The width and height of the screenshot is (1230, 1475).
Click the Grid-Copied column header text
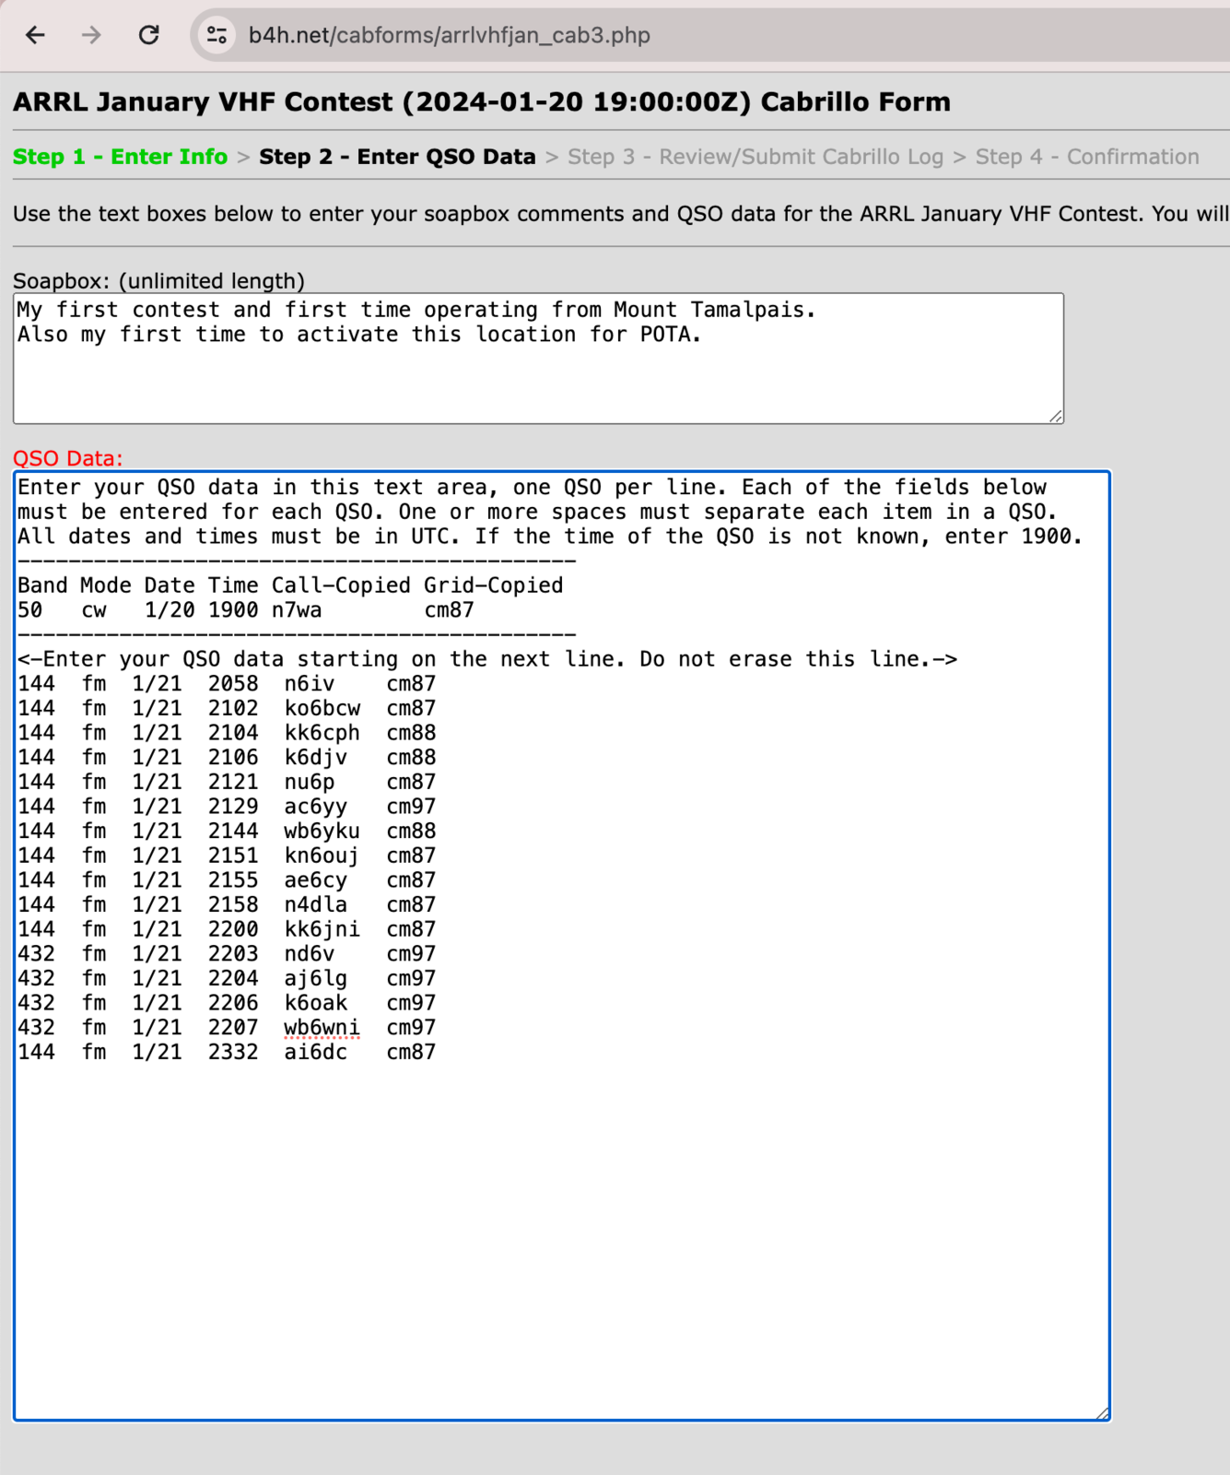[494, 585]
